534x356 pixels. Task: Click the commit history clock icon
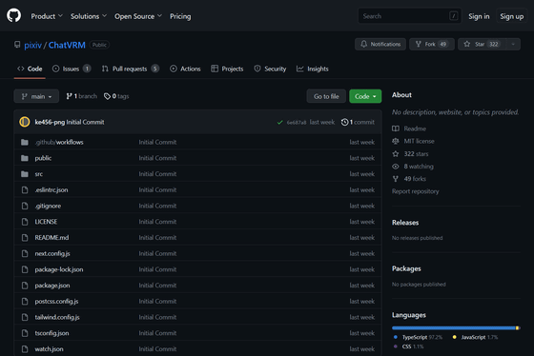tap(344, 122)
